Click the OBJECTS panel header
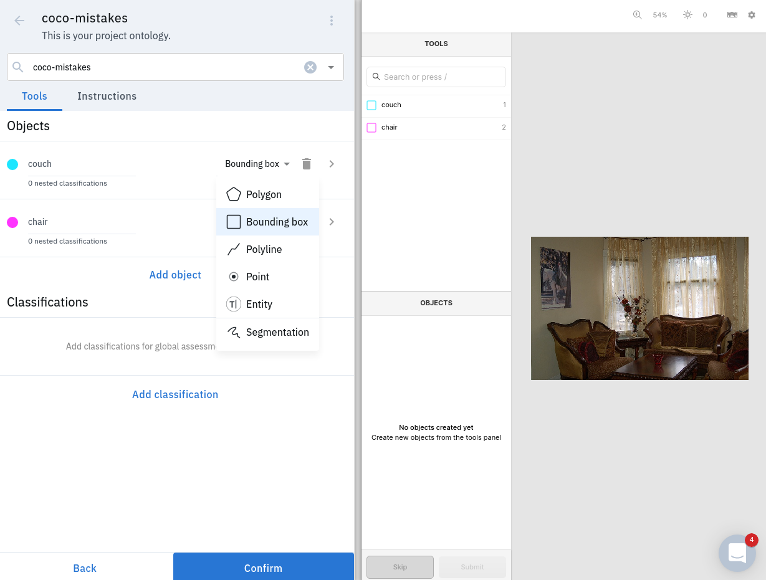Viewport: 766px width, 580px height. click(x=436, y=303)
